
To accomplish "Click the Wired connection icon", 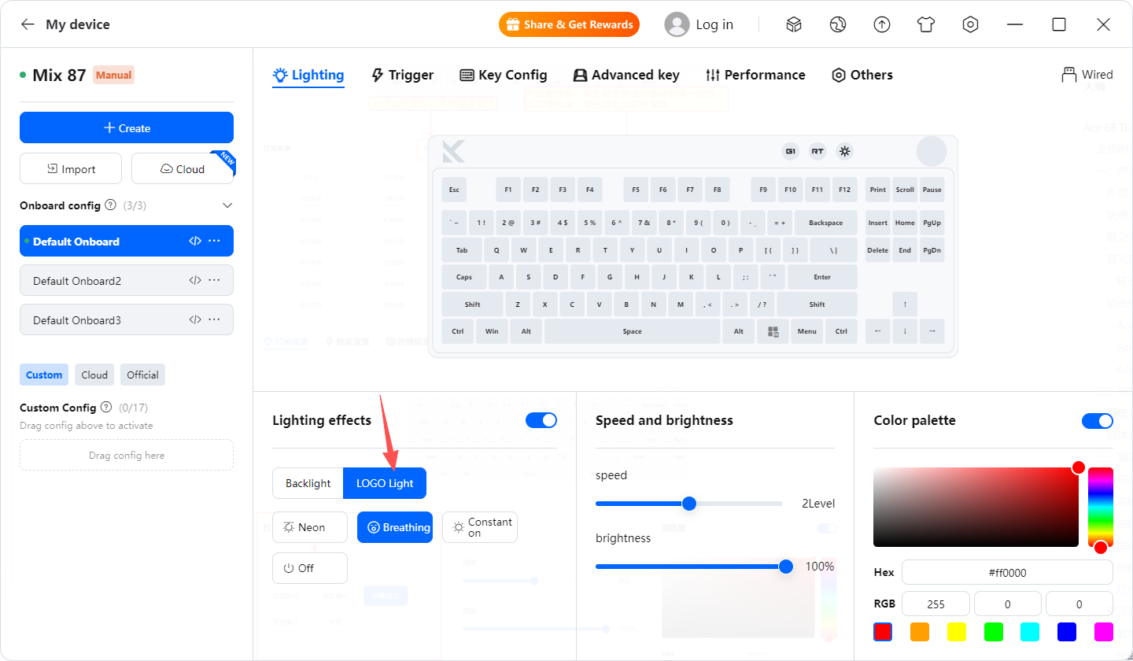I will 1068,75.
